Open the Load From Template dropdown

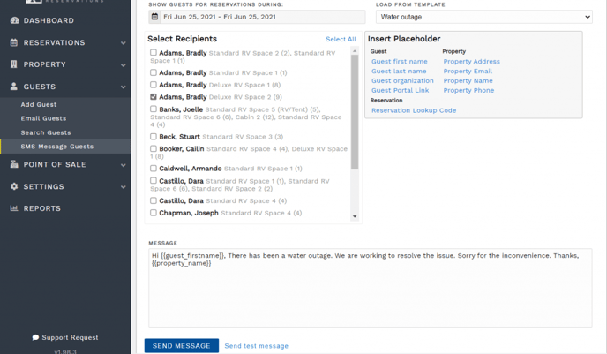483,17
